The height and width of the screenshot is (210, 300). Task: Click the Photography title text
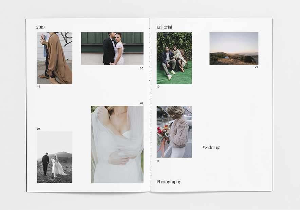pyautogui.click(x=169, y=182)
